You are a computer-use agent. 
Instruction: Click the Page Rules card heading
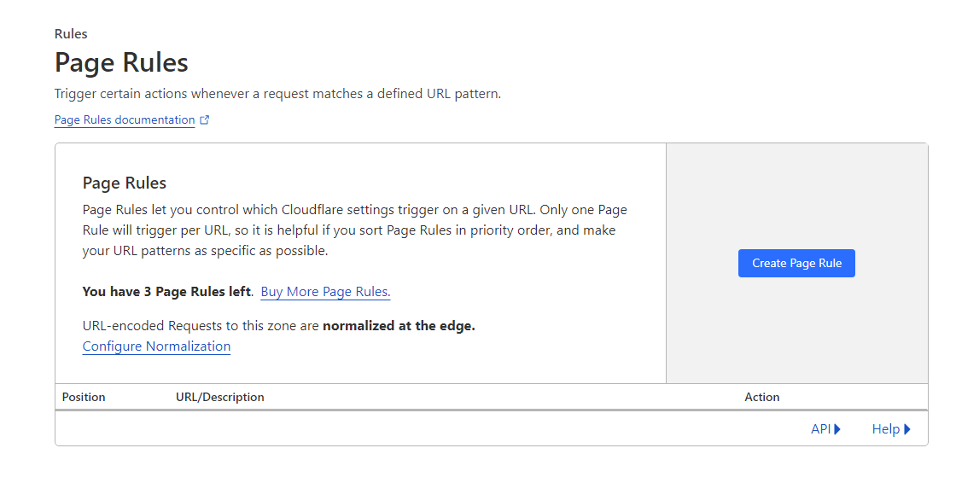coord(124,183)
